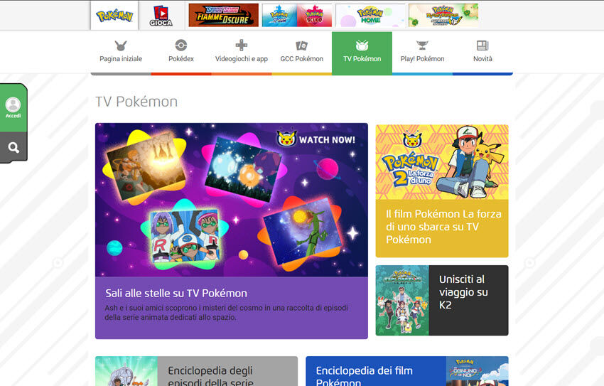Click the TV Pokémon page heading
604x386 pixels.
tap(136, 102)
